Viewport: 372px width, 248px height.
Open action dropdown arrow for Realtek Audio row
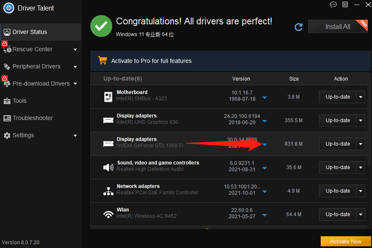(x=361, y=167)
